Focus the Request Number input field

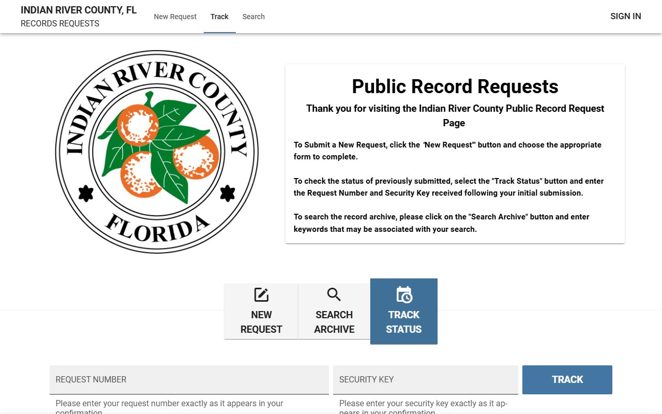pos(189,380)
